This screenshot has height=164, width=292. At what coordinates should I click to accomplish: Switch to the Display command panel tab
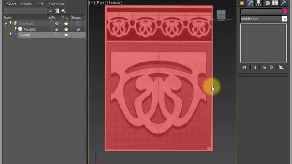pos(275,3)
